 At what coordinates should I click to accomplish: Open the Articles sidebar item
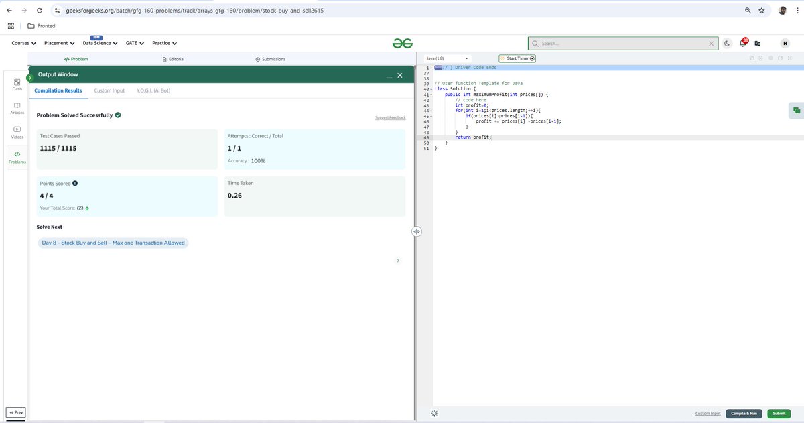[x=17, y=109]
